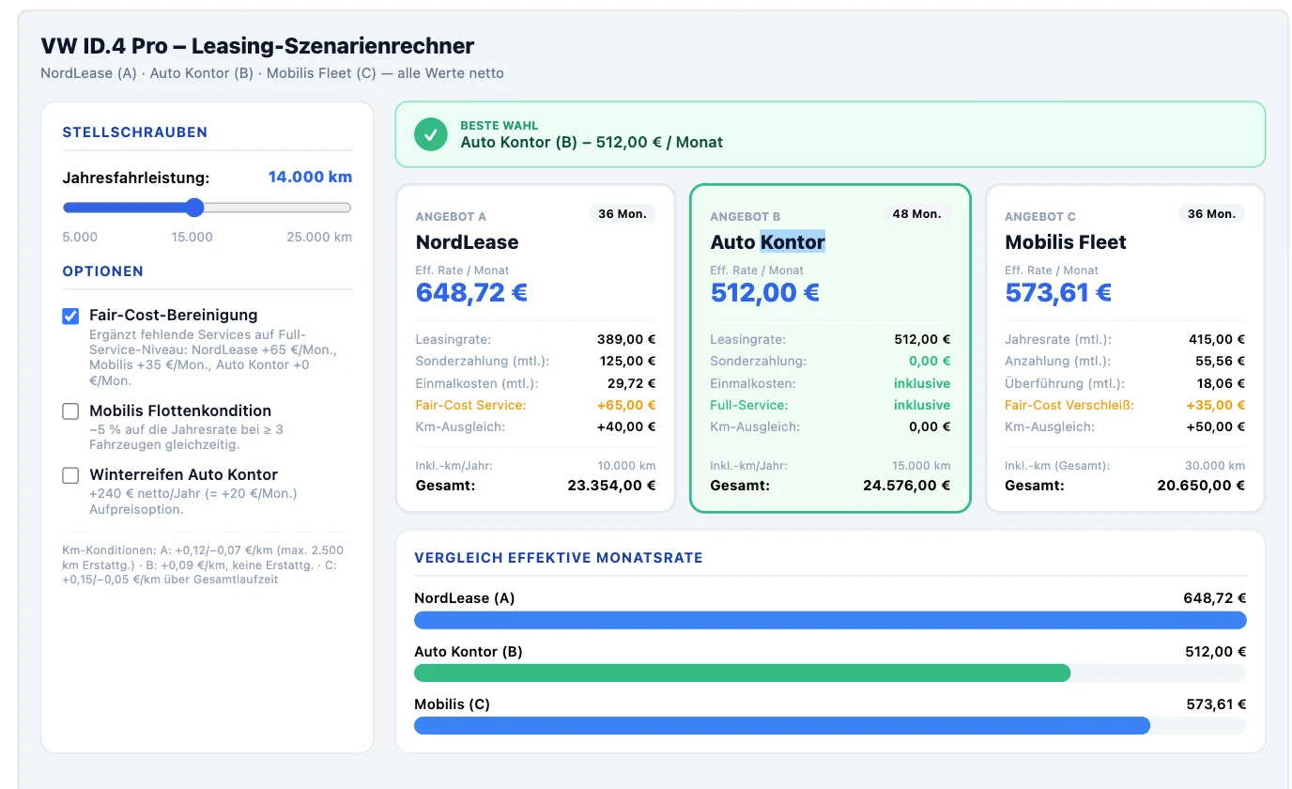This screenshot has height=789, width=1292.
Task: Click the Gesamt 20.650,00 € total for Mobilis Fleet
Action: pos(1202,486)
